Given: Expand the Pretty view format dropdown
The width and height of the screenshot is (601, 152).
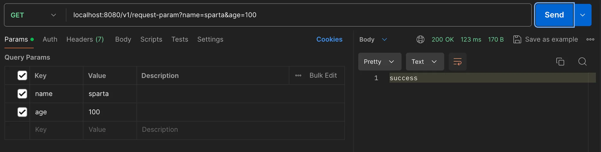Looking at the screenshot, I should 380,62.
